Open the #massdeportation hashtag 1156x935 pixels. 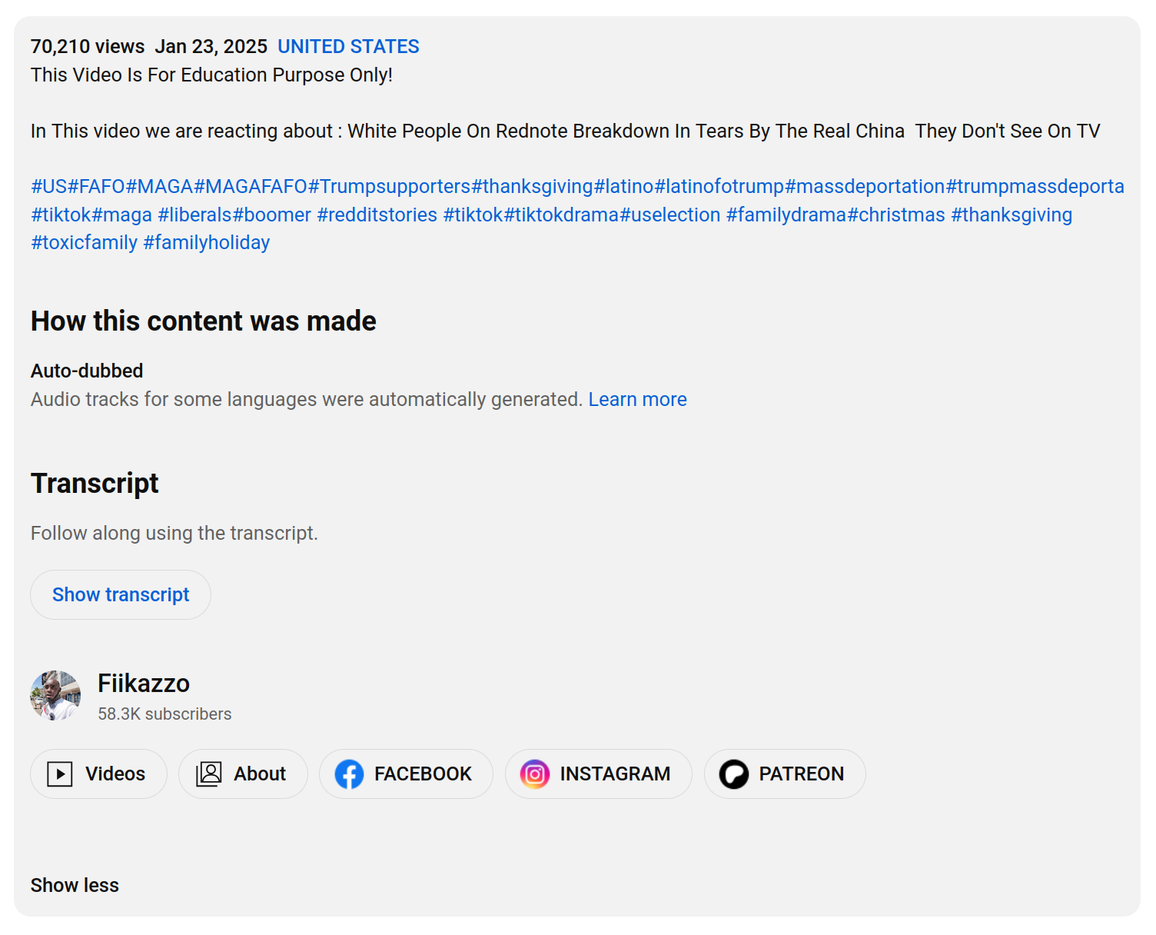click(865, 187)
